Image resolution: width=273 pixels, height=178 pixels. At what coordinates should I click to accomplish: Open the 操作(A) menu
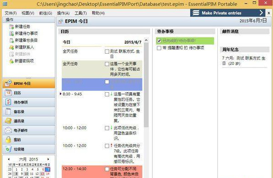(63, 13)
